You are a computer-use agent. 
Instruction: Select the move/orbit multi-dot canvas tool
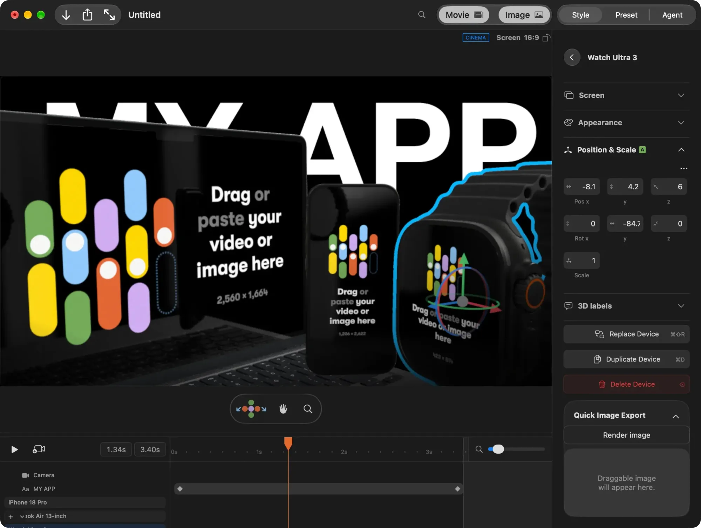tap(251, 409)
